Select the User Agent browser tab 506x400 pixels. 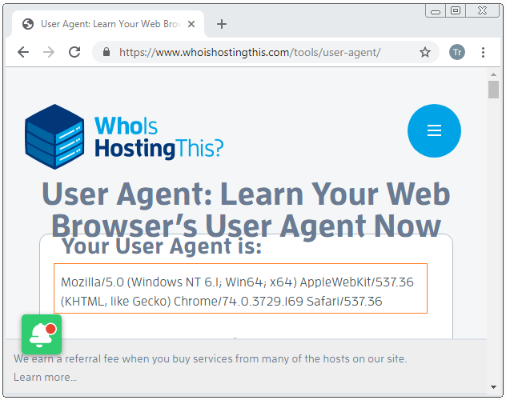pyautogui.click(x=108, y=24)
